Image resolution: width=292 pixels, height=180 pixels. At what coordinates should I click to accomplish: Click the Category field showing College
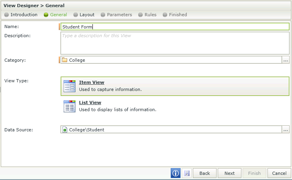(x=171, y=60)
